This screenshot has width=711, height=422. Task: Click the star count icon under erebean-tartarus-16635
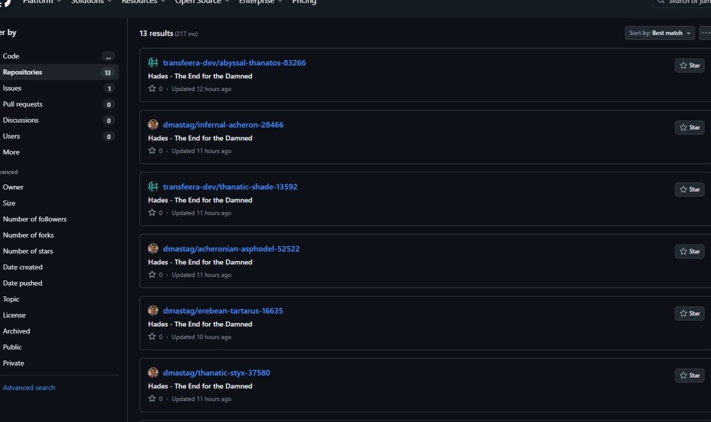[152, 336]
